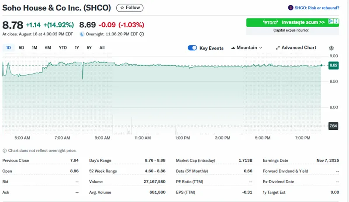Click the Ask label
Screen dimensions: 349x202
[x=6, y=192]
